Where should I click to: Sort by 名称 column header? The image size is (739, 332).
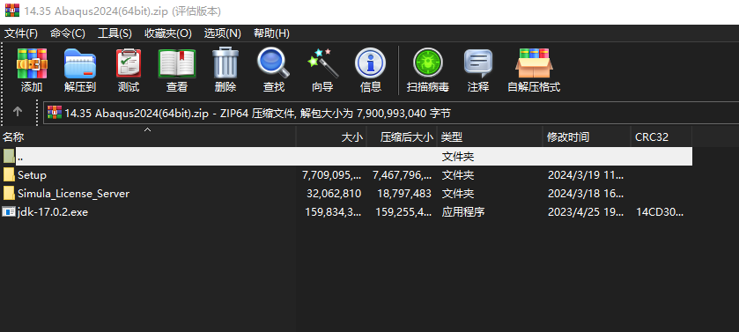pyautogui.click(x=148, y=137)
